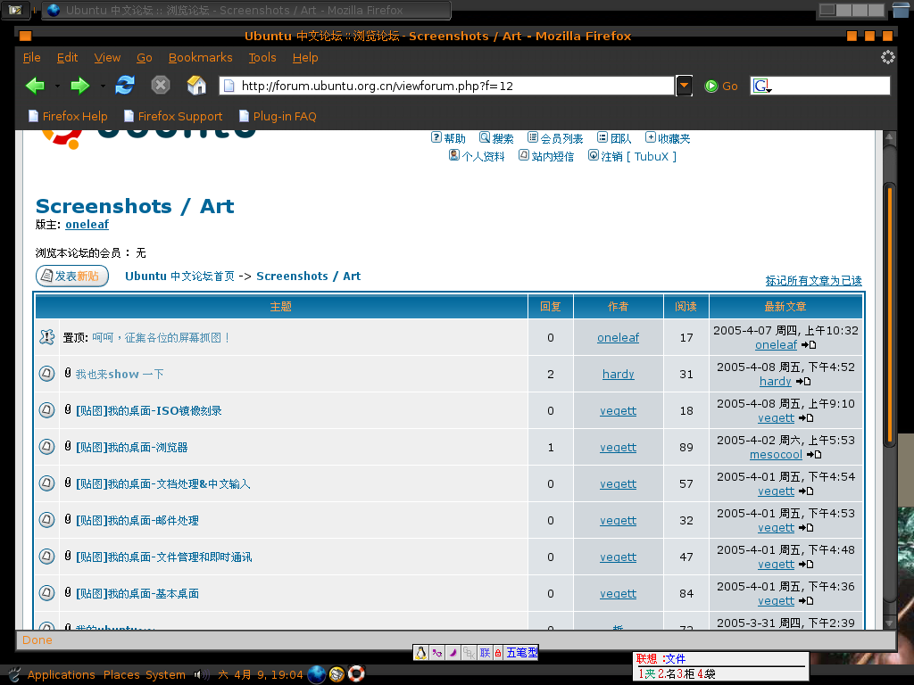Screen dimensions: 914x685
Task: Click the 个人资料 profile icon
Action: coord(454,155)
